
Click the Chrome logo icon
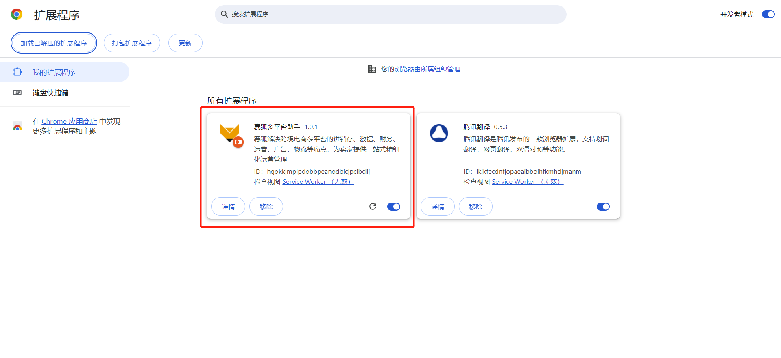click(17, 15)
